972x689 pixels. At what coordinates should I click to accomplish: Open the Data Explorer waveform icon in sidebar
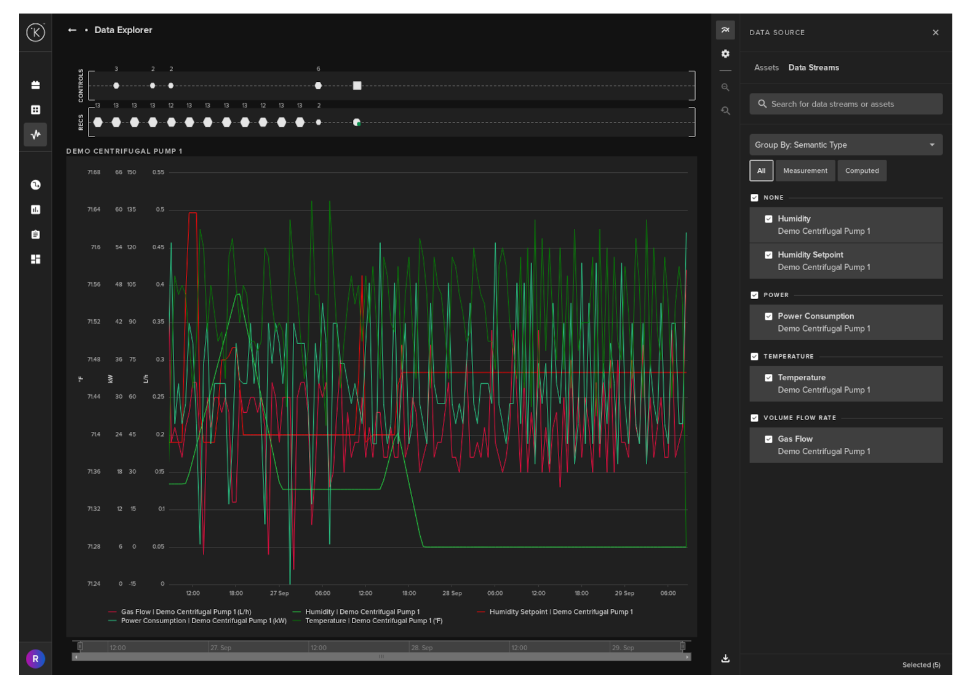pos(36,134)
